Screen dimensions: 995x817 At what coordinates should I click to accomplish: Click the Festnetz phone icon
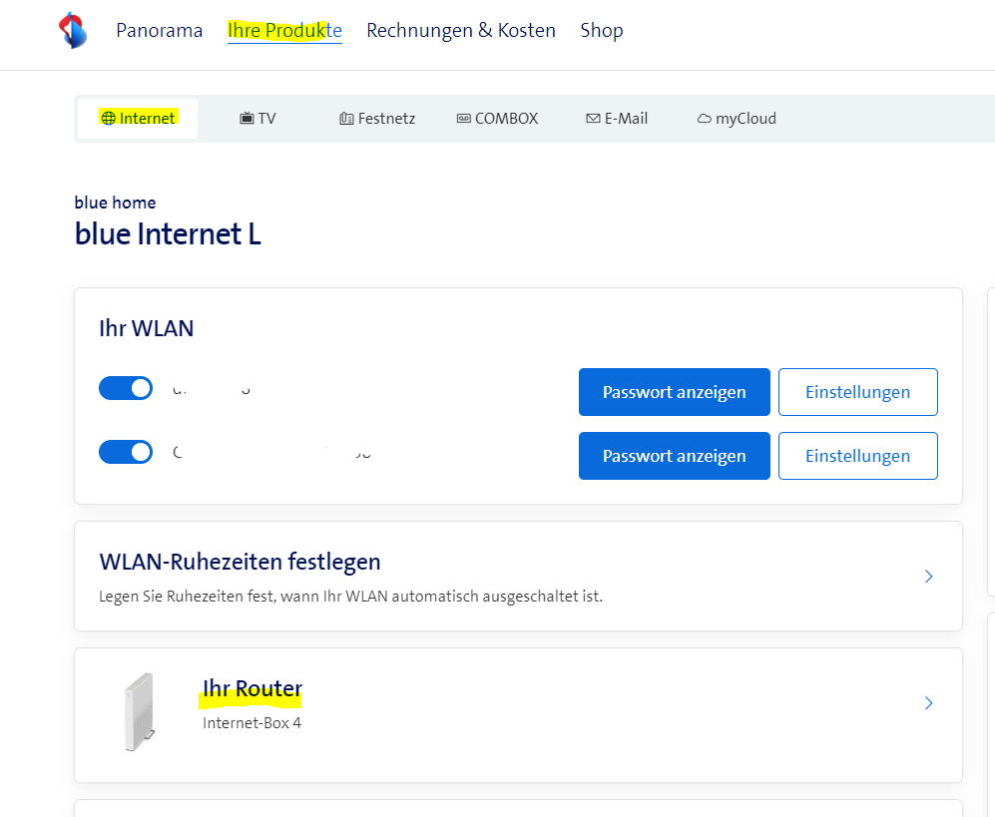point(346,119)
